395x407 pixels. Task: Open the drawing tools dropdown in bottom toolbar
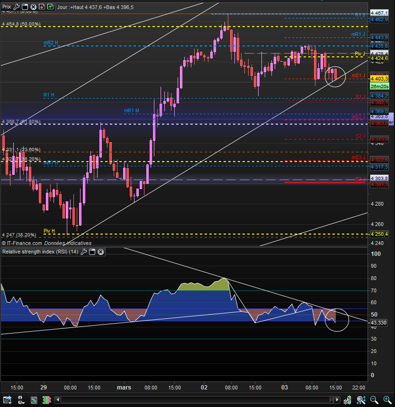[21, 400]
